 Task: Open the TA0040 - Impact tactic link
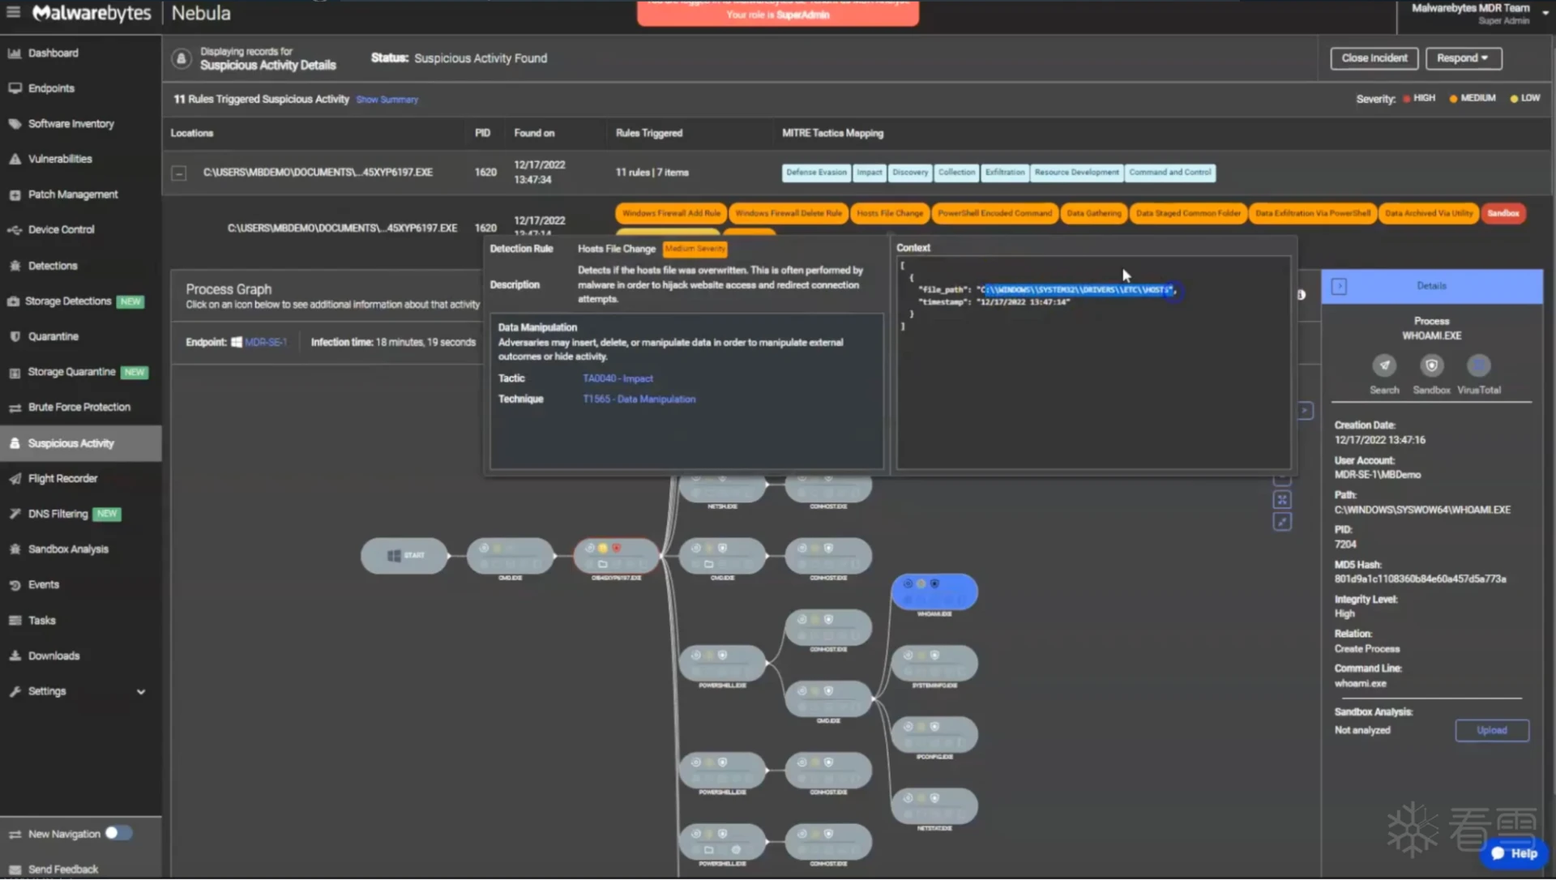click(x=618, y=379)
